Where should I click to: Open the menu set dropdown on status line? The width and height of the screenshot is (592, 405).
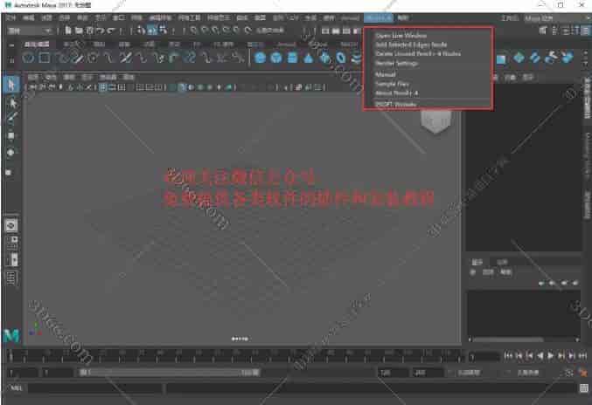click(30, 31)
